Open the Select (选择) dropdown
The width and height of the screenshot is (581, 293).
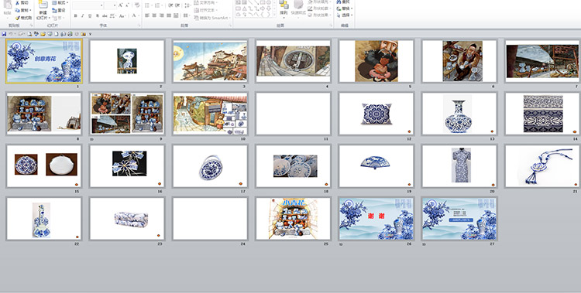(345, 15)
